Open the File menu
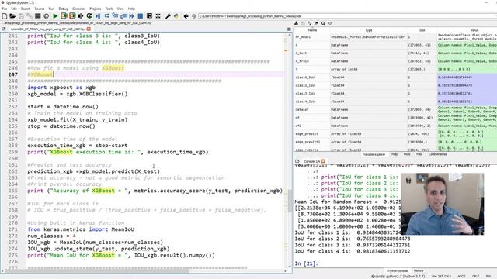 [x=5, y=9]
